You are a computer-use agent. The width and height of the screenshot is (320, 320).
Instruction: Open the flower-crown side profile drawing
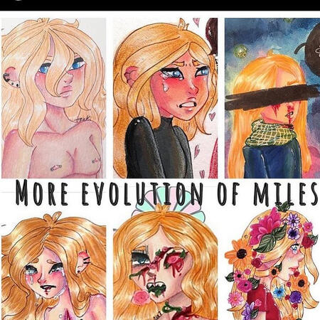click(x=272, y=262)
